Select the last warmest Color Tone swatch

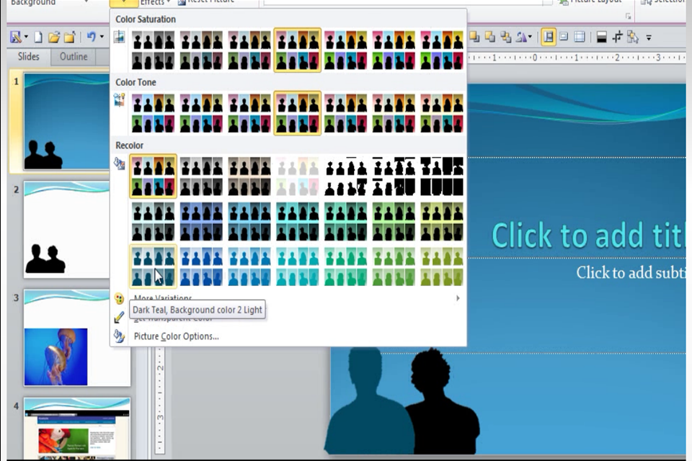442,113
